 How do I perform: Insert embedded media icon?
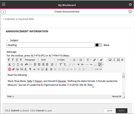[x=22, y=69]
